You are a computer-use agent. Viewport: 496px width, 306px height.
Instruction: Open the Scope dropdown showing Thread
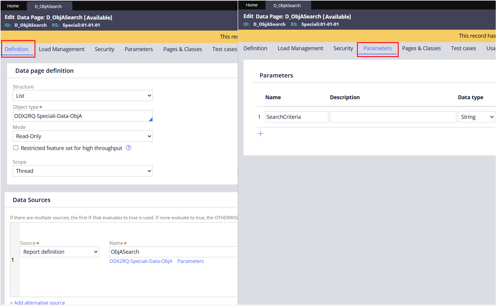point(83,171)
